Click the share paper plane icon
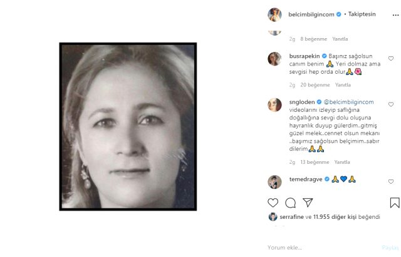This screenshot has width=401, height=257. tap(308, 203)
